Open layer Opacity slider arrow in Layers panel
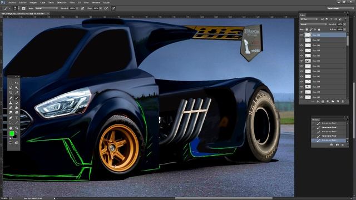Viewport: 356px width, 200px height. (x=344, y=24)
